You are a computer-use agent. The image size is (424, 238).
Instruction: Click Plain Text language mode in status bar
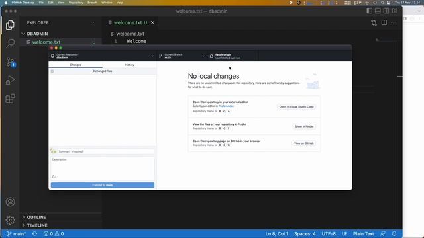(363, 233)
